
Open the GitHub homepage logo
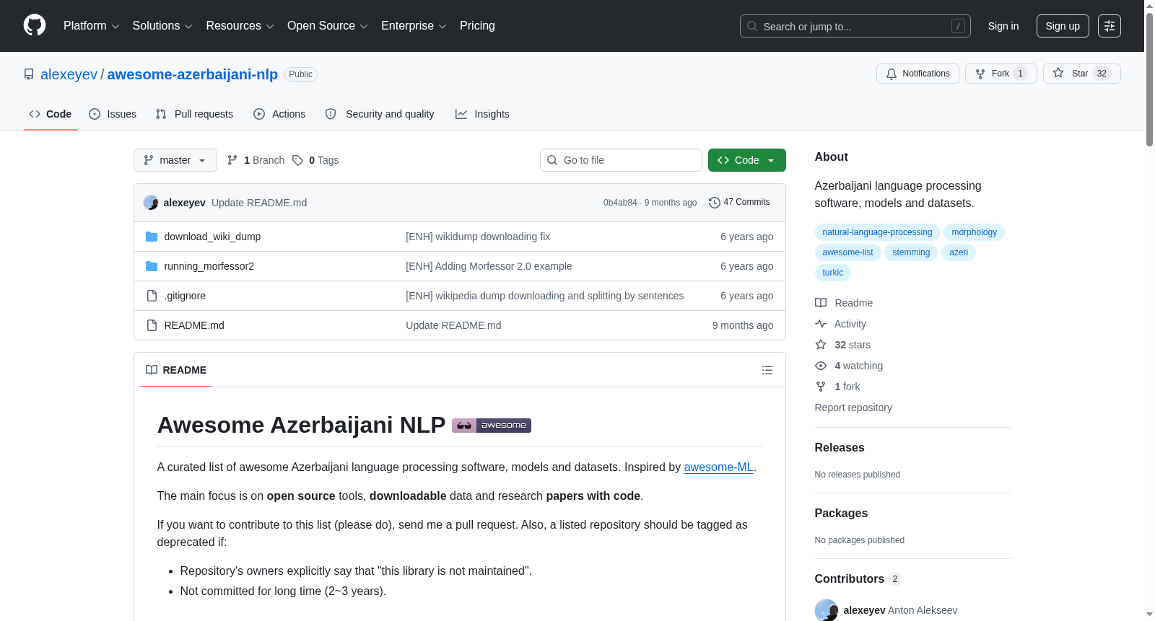(x=35, y=25)
